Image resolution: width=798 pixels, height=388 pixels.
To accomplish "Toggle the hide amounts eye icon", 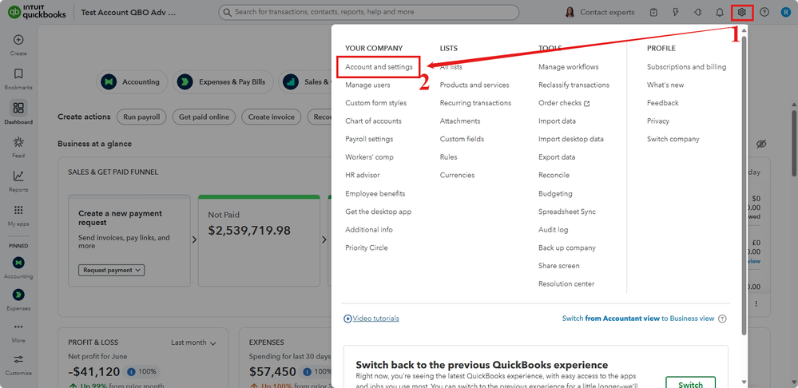I will 761,144.
